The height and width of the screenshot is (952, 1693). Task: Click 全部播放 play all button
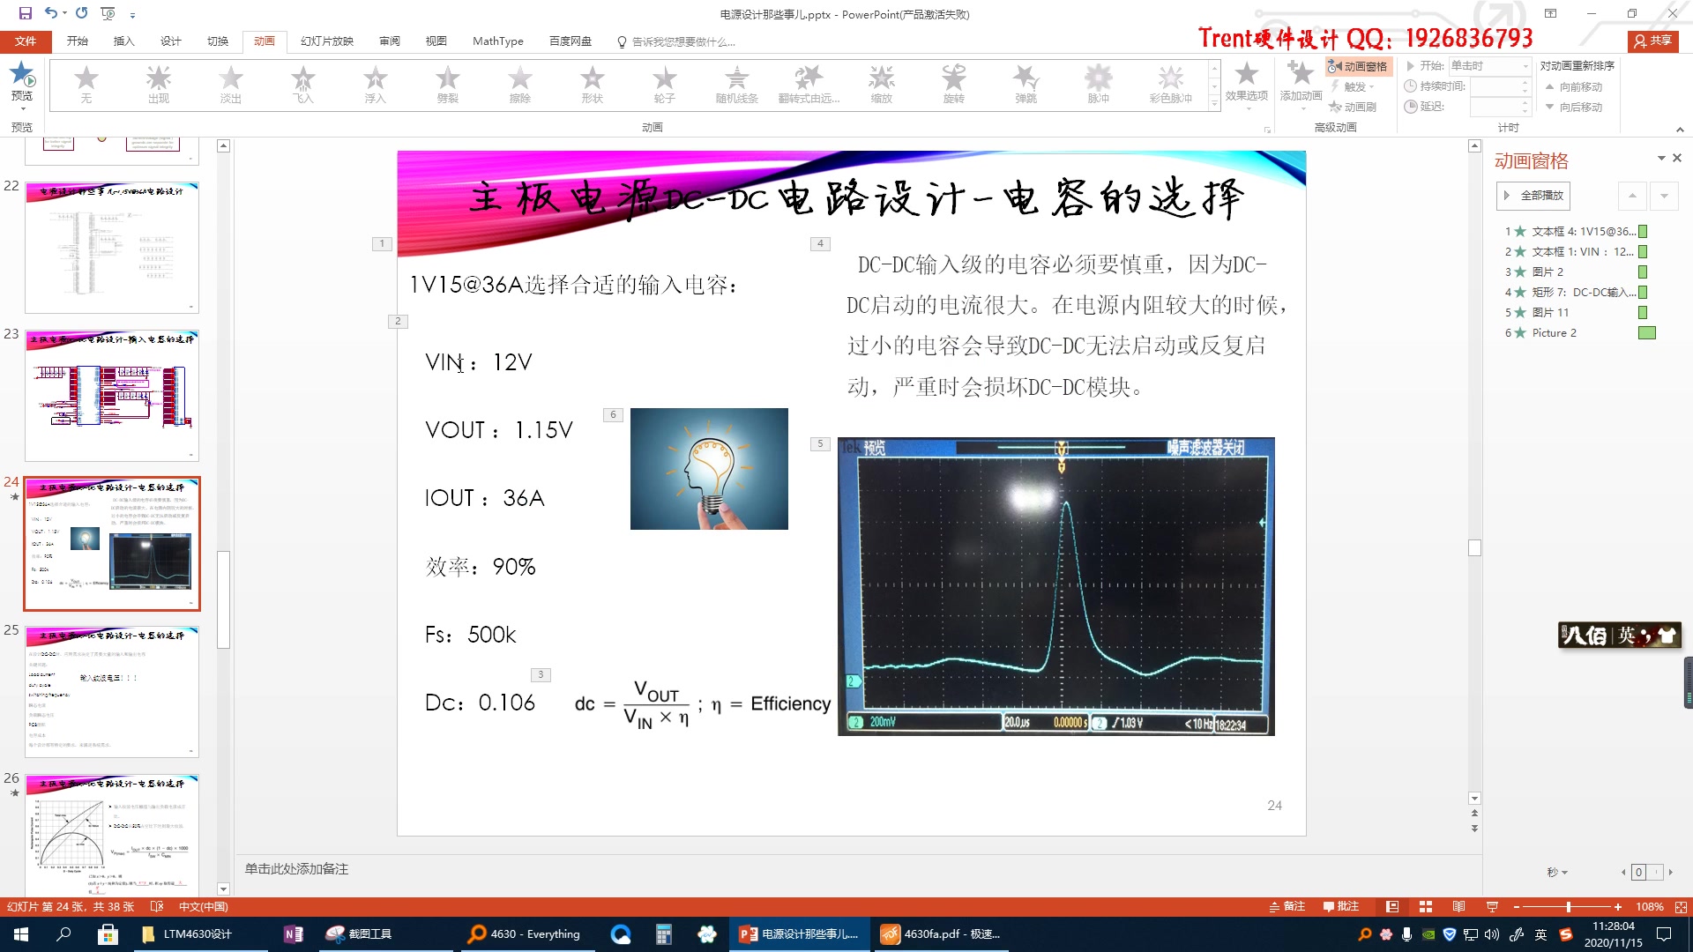click(x=1533, y=196)
